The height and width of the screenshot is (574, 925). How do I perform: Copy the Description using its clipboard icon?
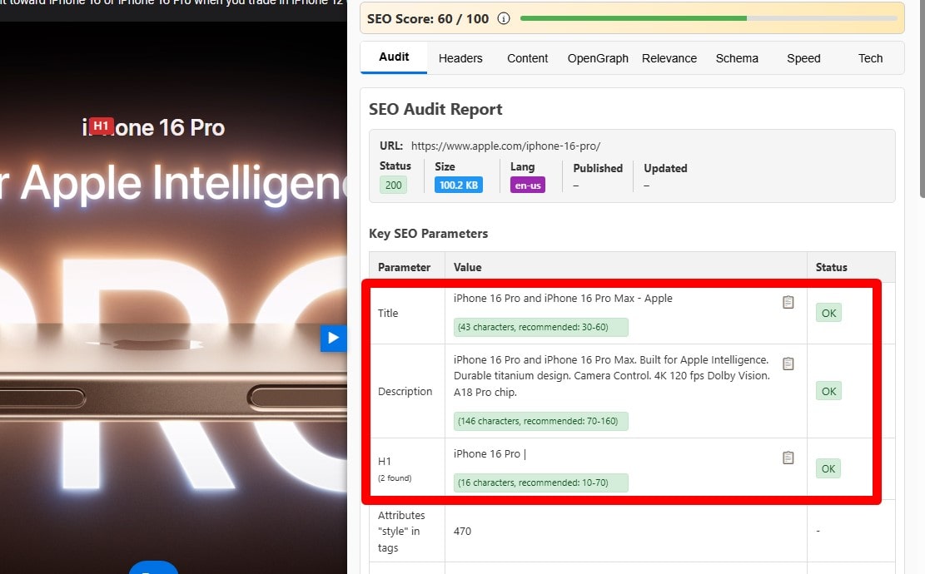pyautogui.click(x=788, y=364)
